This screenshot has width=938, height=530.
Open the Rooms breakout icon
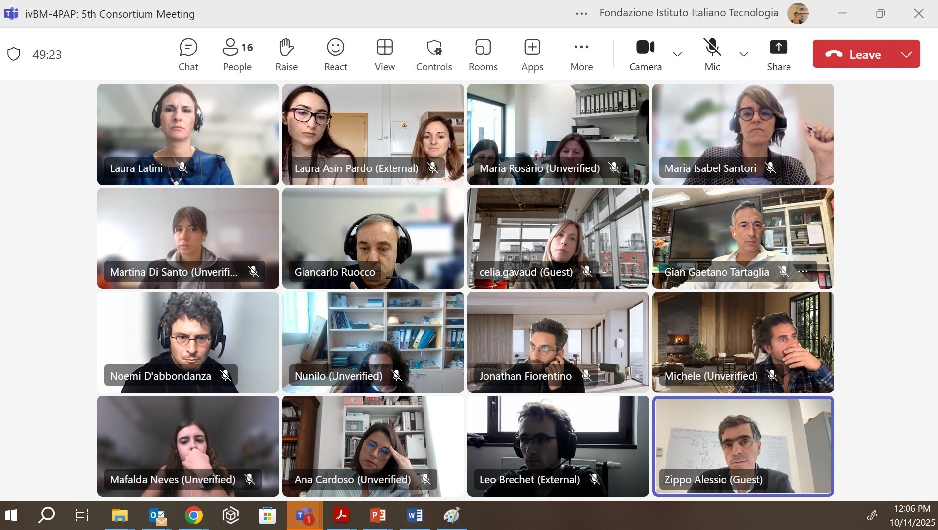tap(483, 55)
